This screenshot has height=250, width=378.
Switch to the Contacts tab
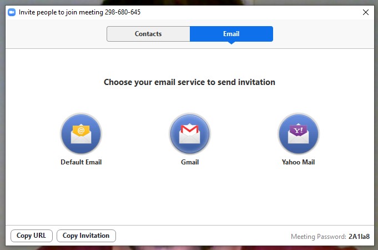[148, 34]
